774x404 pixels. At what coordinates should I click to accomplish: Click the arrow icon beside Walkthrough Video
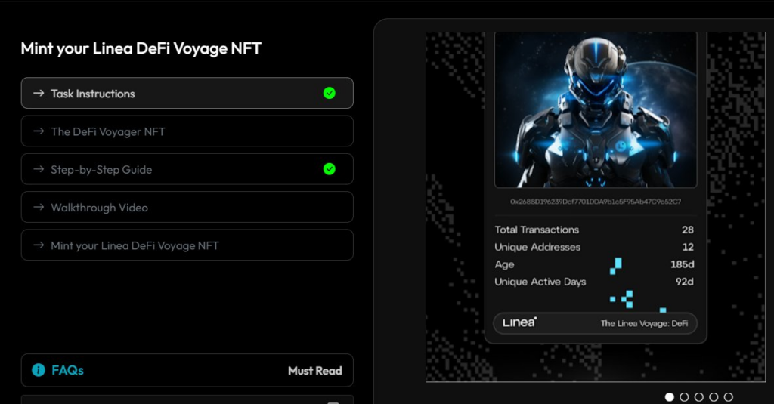click(x=39, y=207)
